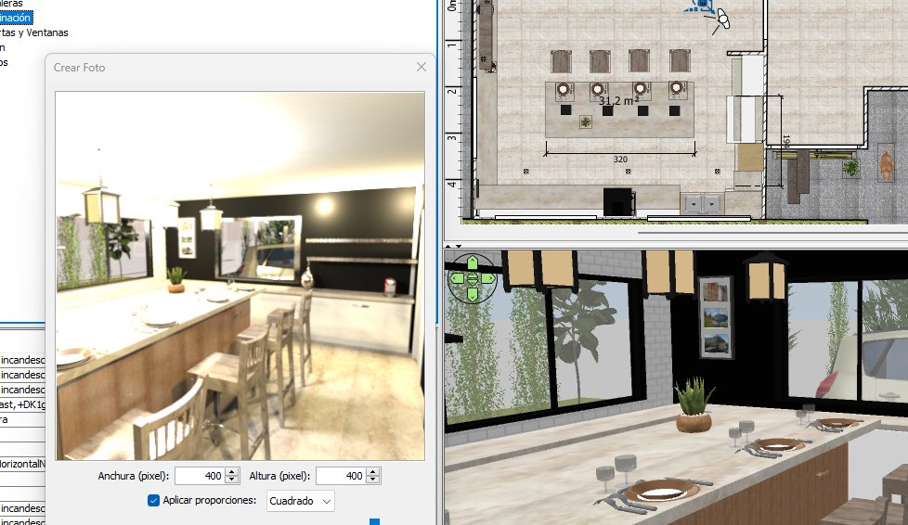
Task: Close the Crear Foto dialog
Action: click(x=421, y=67)
